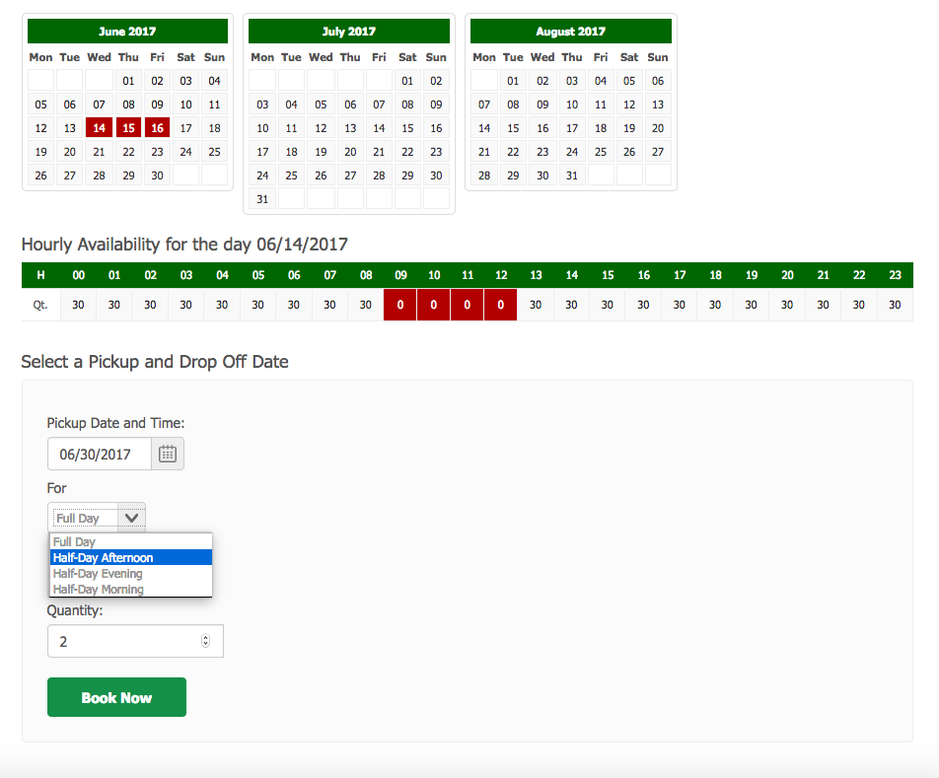Click the 0 quantity cell under hour 12

(501, 305)
